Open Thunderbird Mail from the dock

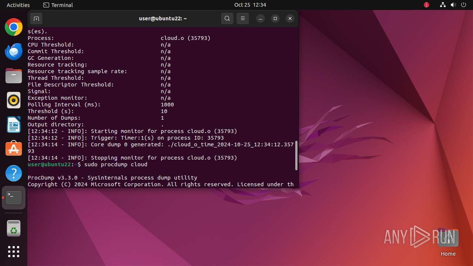(14, 51)
